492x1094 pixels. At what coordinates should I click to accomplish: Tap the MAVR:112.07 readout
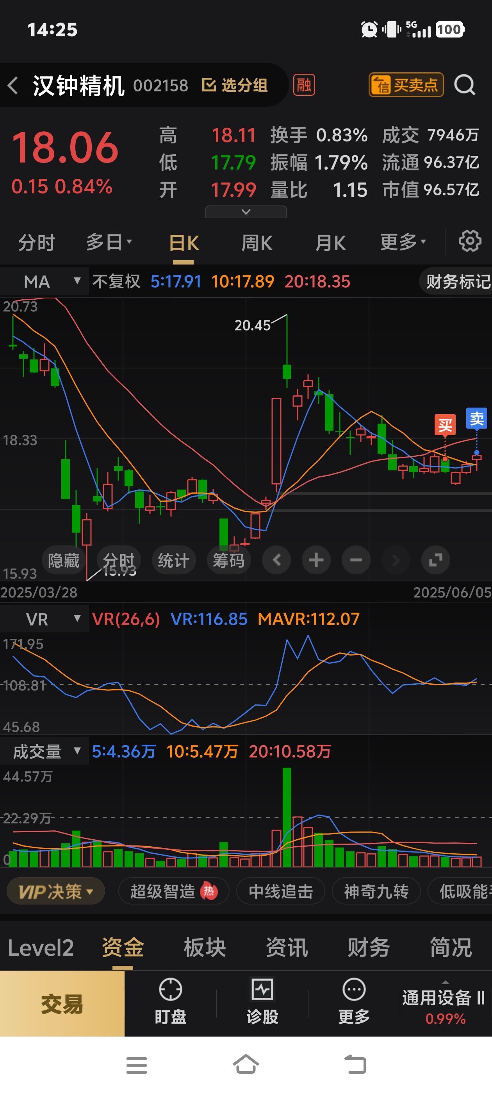click(x=308, y=619)
